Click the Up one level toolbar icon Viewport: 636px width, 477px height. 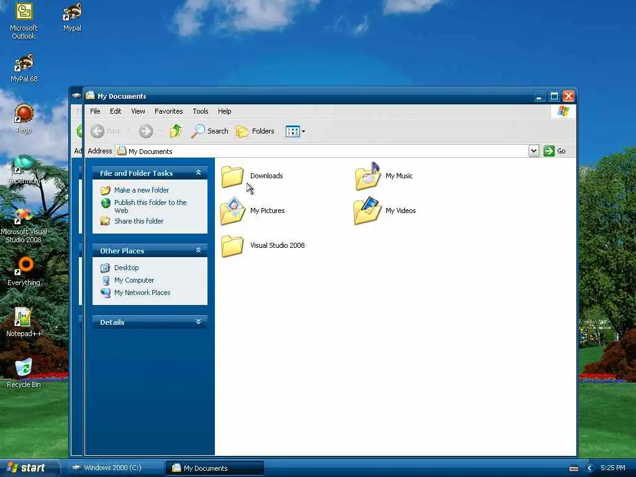click(x=176, y=131)
